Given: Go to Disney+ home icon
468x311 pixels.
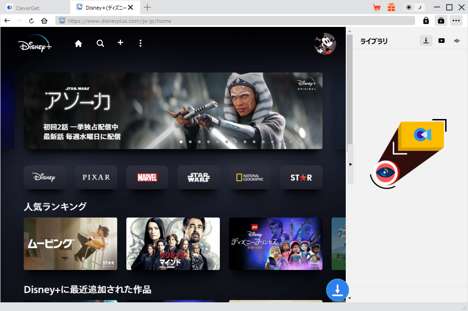Looking at the screenshot, I should tap(78, 44).
